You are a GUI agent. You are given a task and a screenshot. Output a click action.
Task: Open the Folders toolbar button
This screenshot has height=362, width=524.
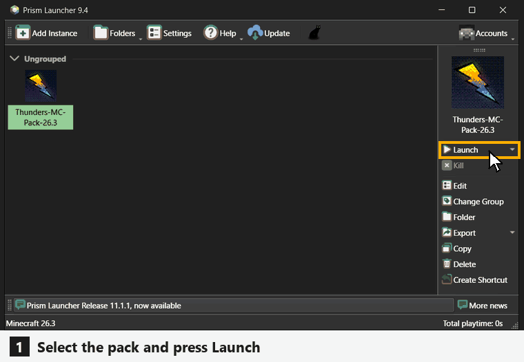tap(114, 33)
